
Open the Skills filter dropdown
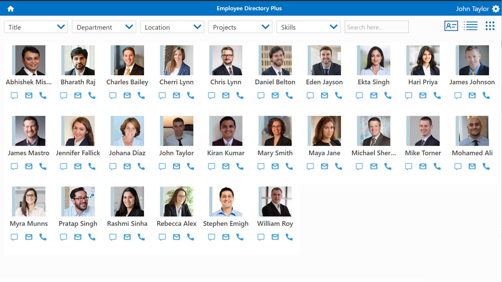tap(308, 27)
